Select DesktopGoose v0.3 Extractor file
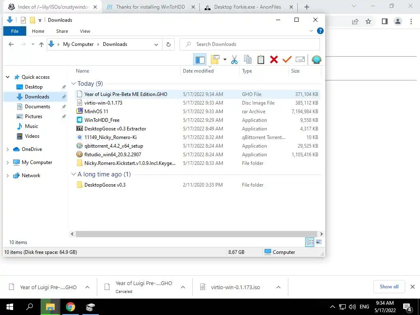The height and width of the screenshot is (315, 420). (197, 128)
